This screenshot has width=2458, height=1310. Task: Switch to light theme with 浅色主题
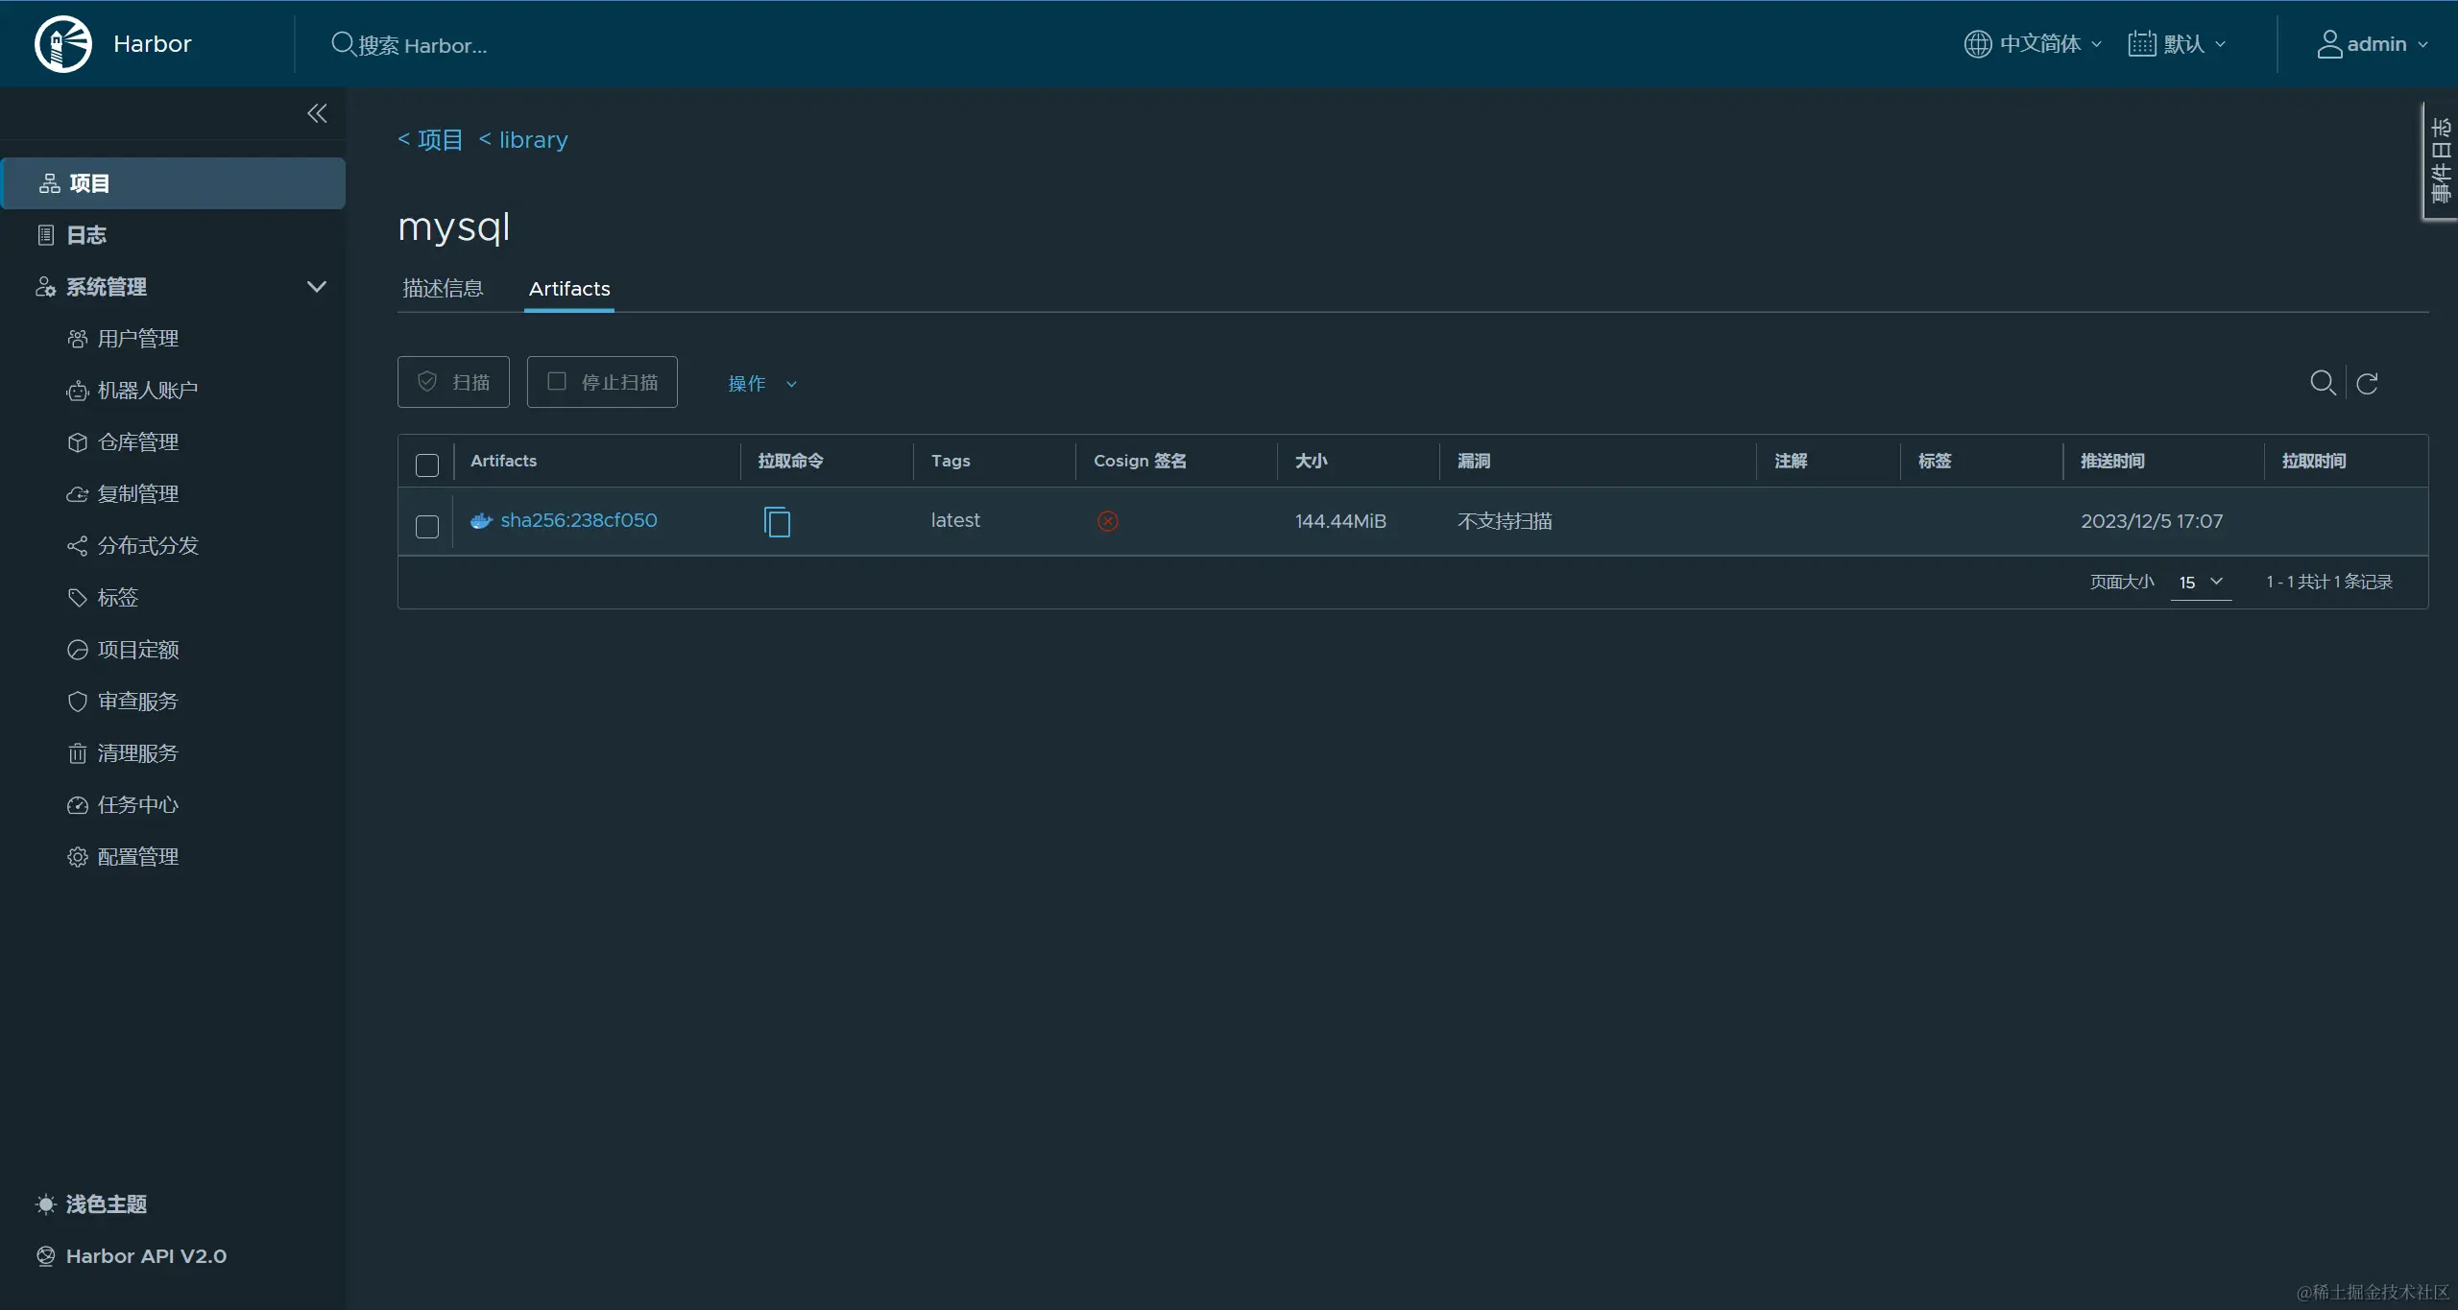tap(92, 1204)
